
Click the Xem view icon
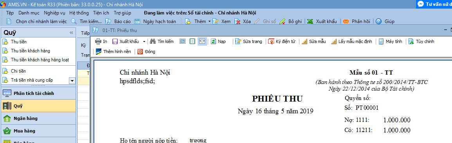pyautogui.click(x=215, y=21)
